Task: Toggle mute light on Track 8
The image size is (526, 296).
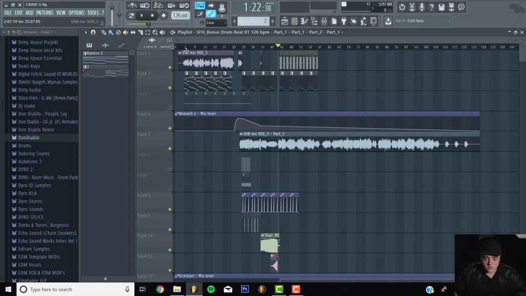Action: 170,209
